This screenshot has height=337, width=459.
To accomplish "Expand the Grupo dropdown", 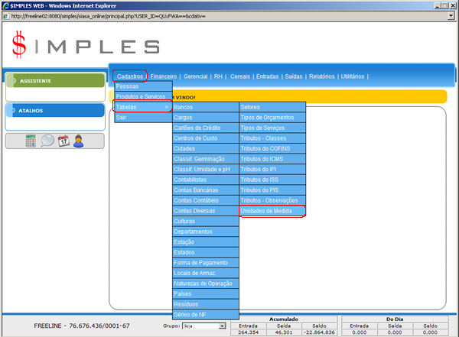I will coord(223,326).
